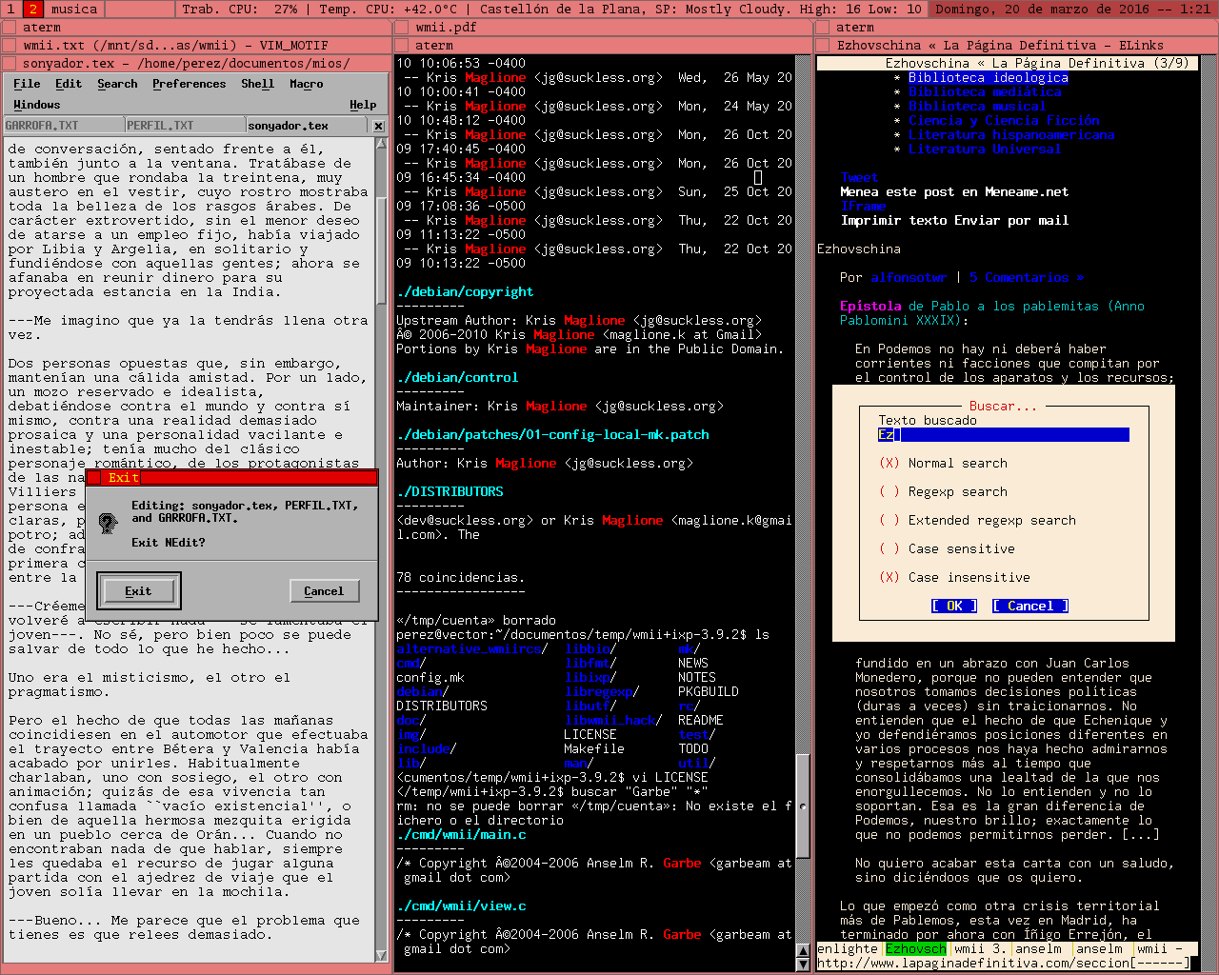Click the Makefile entry in ls output

point(594,748)
